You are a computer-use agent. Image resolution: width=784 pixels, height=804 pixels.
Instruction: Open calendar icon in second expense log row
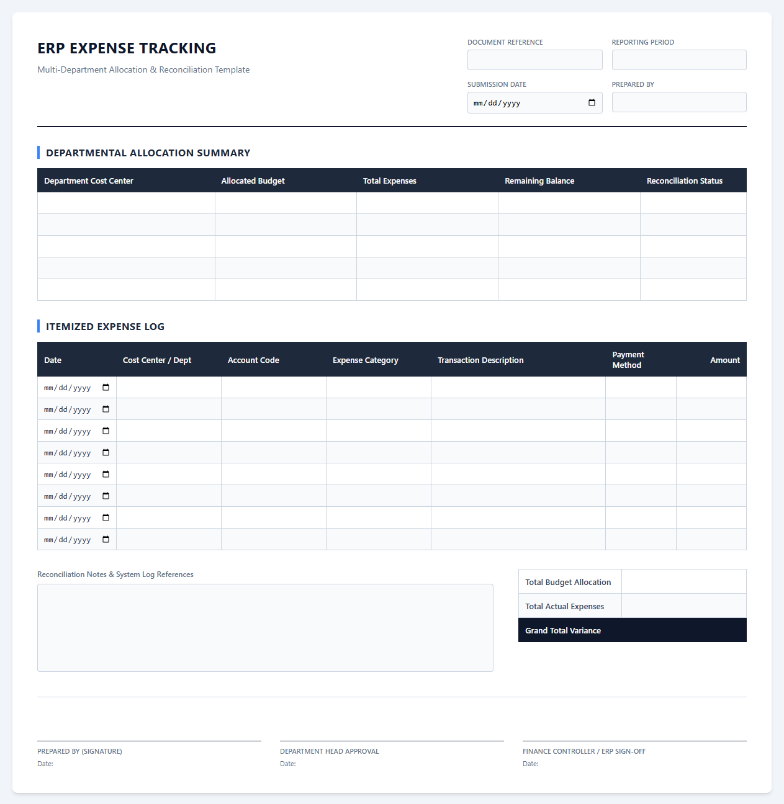coord(106,409)
